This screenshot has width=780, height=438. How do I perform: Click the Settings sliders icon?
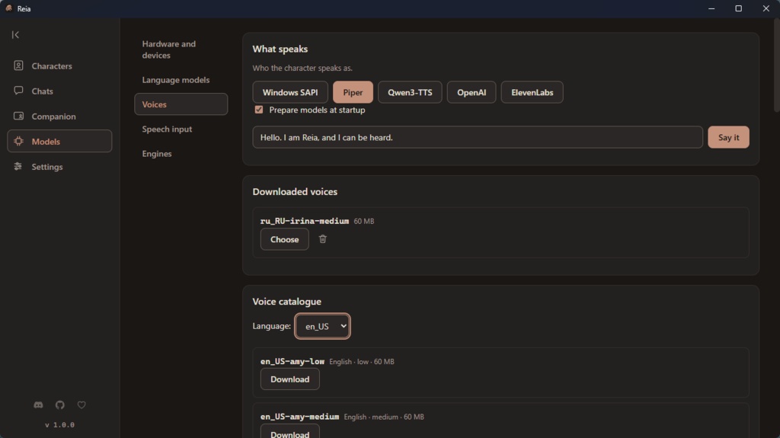pos(18,166)
